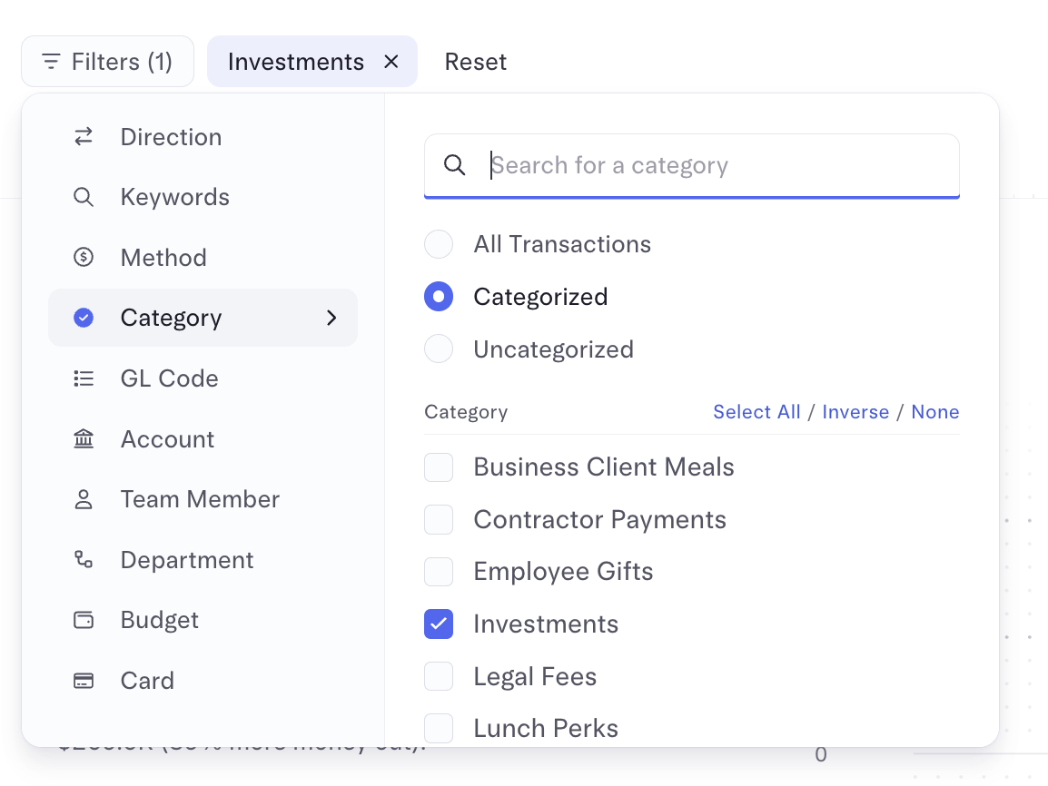Click the blue checkmark icon beside Category

click(x=84, y=318)
